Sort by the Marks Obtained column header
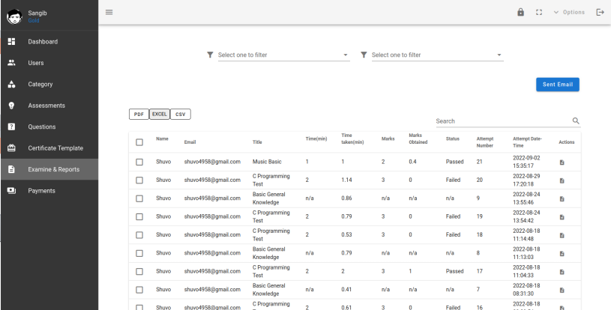The width and height of the screenshot is (611, 310). point(416,138)
